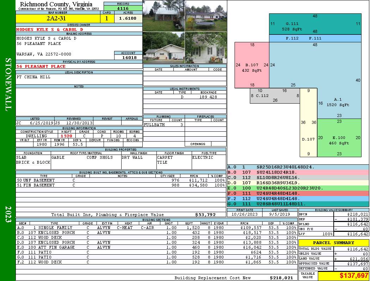Select the teal G.111 patio area

[315, 24]
